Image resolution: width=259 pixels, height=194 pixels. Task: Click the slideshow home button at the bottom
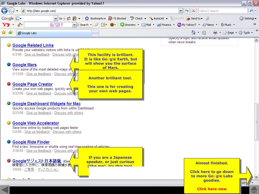pyautogui.click(x=253, y=190)
